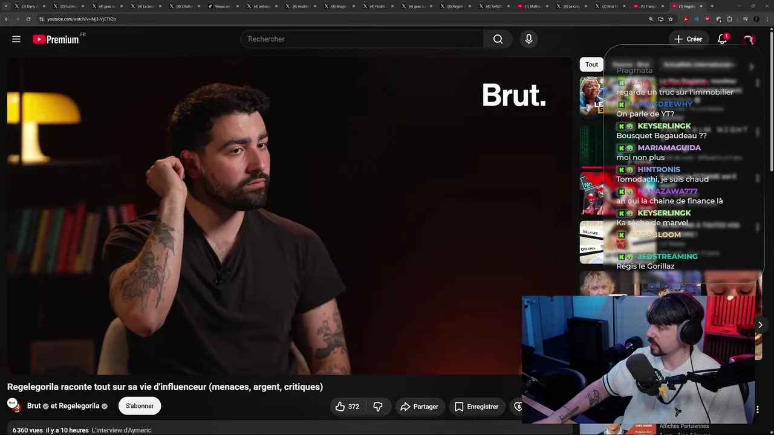This screenshot has height=435, width=774.
Task: Bookmark this page with star icon
Action: click(670, 19)
